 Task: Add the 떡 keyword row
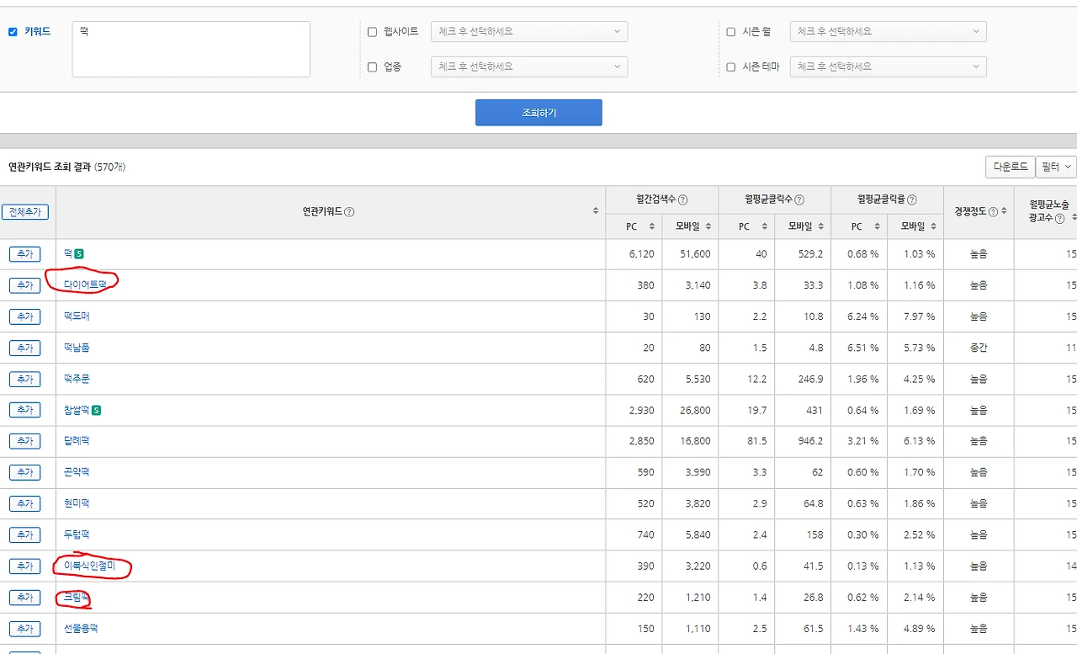tap(25, 254)
